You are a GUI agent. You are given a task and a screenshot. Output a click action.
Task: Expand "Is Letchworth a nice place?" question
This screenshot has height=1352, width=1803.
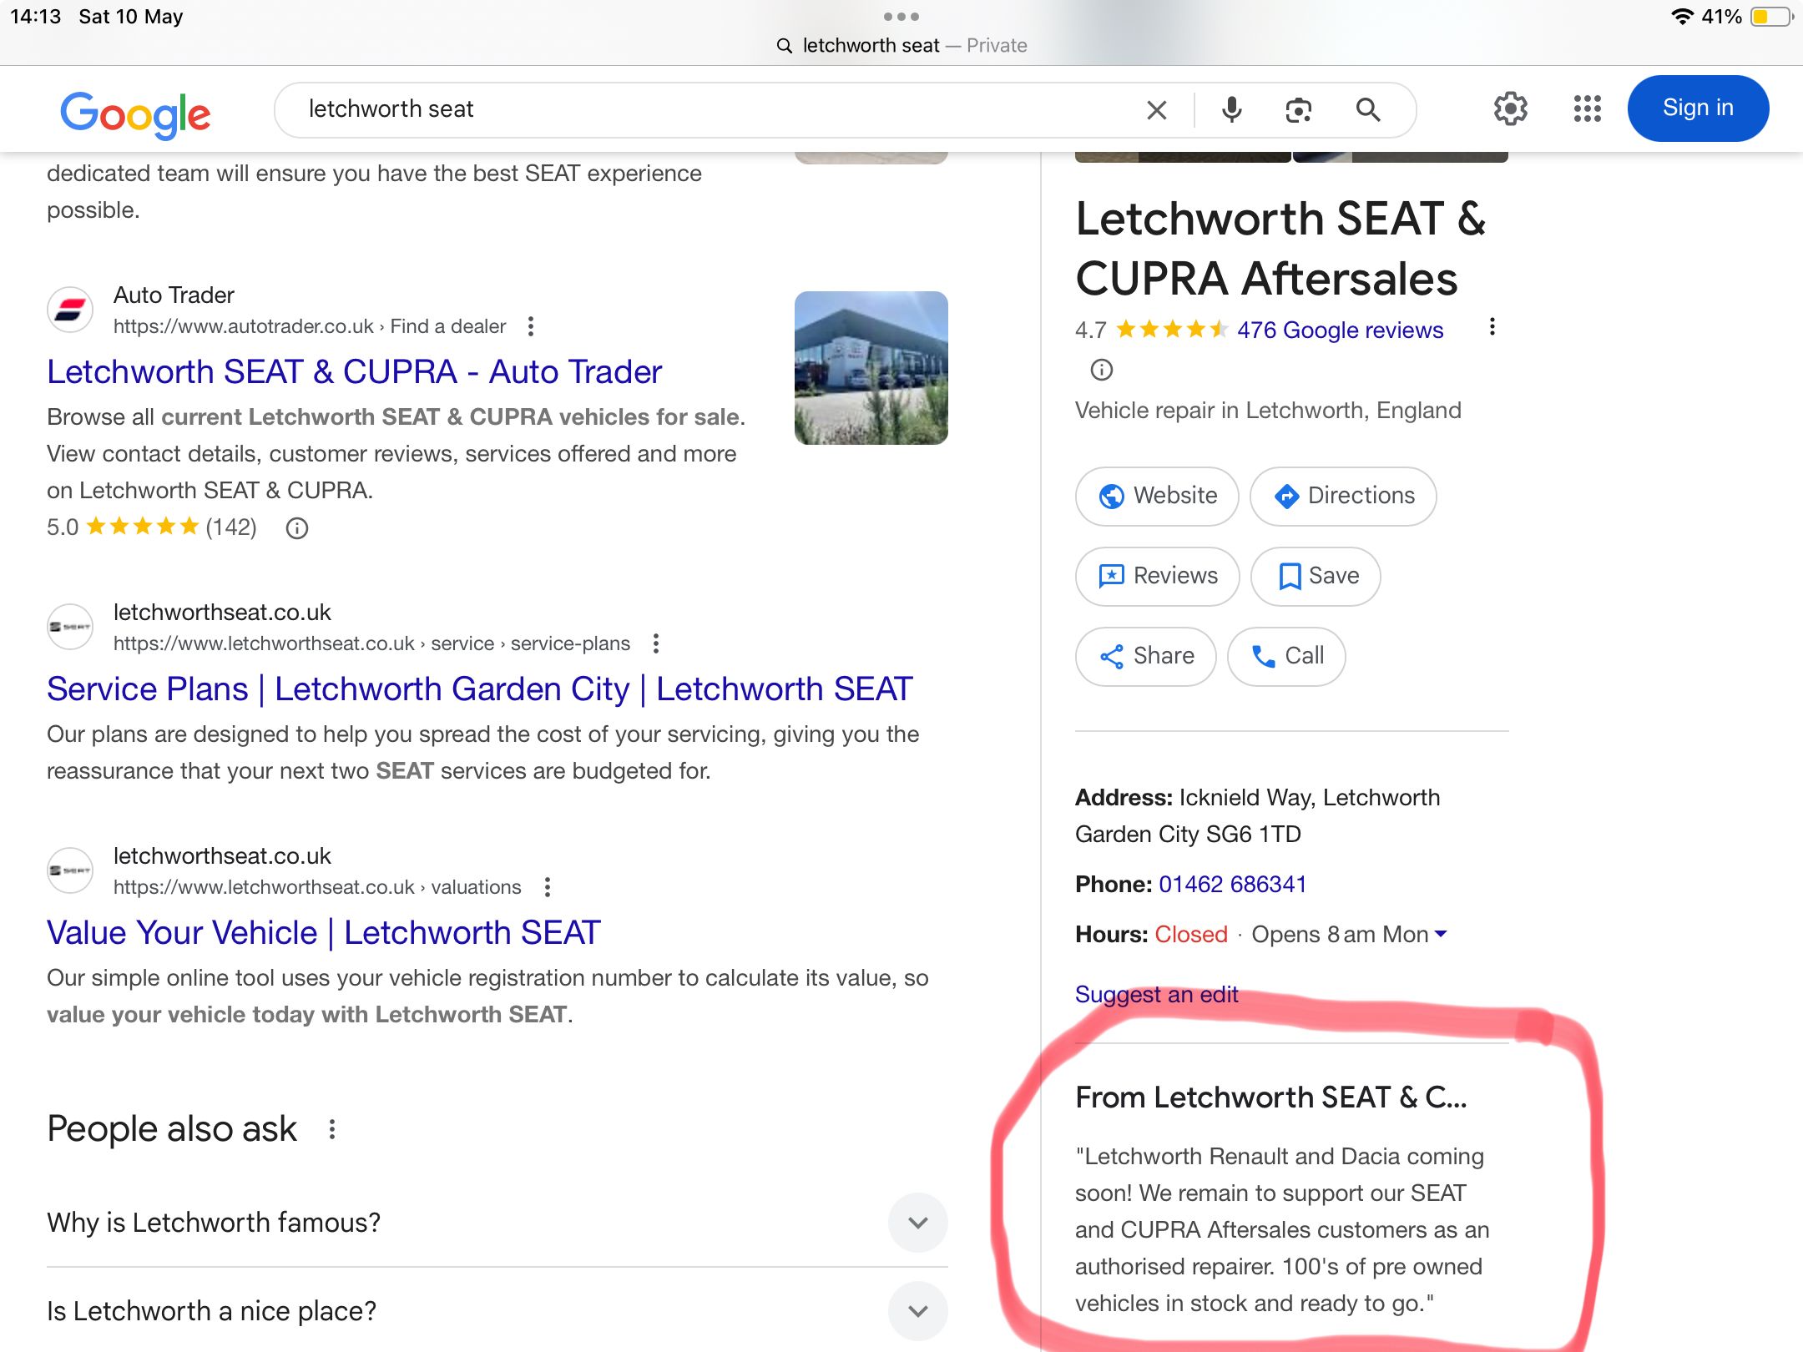(917, 1311)
